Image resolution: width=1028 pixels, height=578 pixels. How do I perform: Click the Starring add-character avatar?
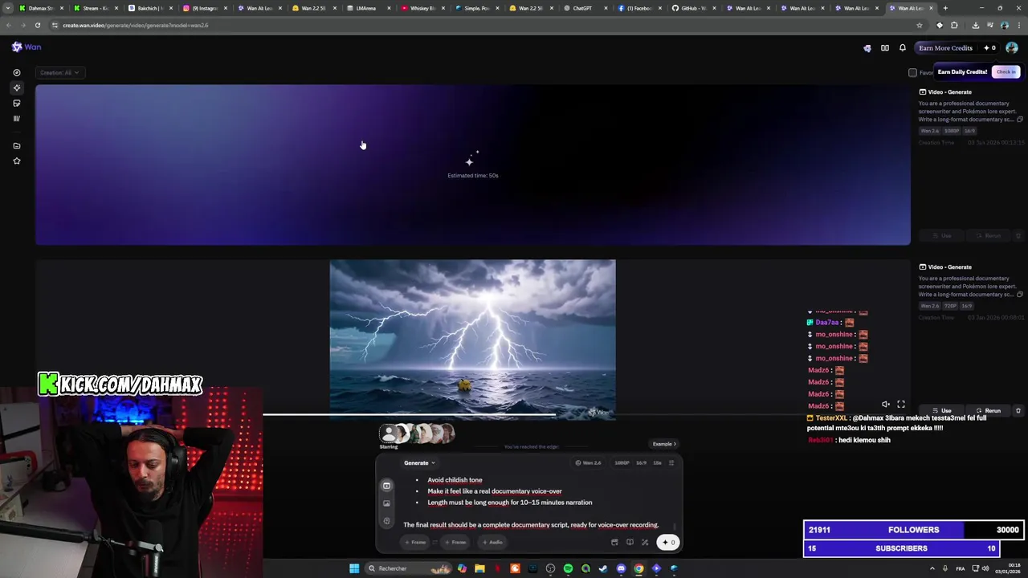click(389, 433)
